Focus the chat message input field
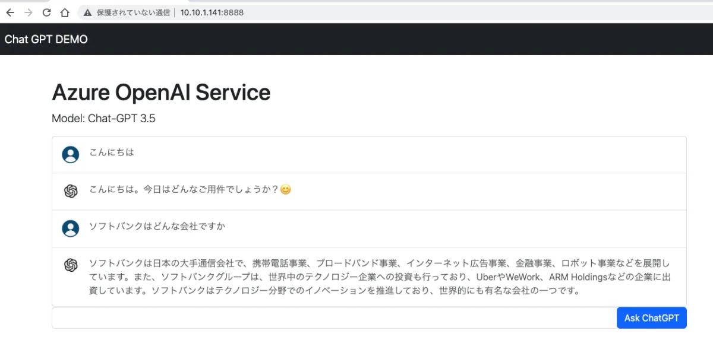Screen dimensions: 713x340 click(335, 317)
